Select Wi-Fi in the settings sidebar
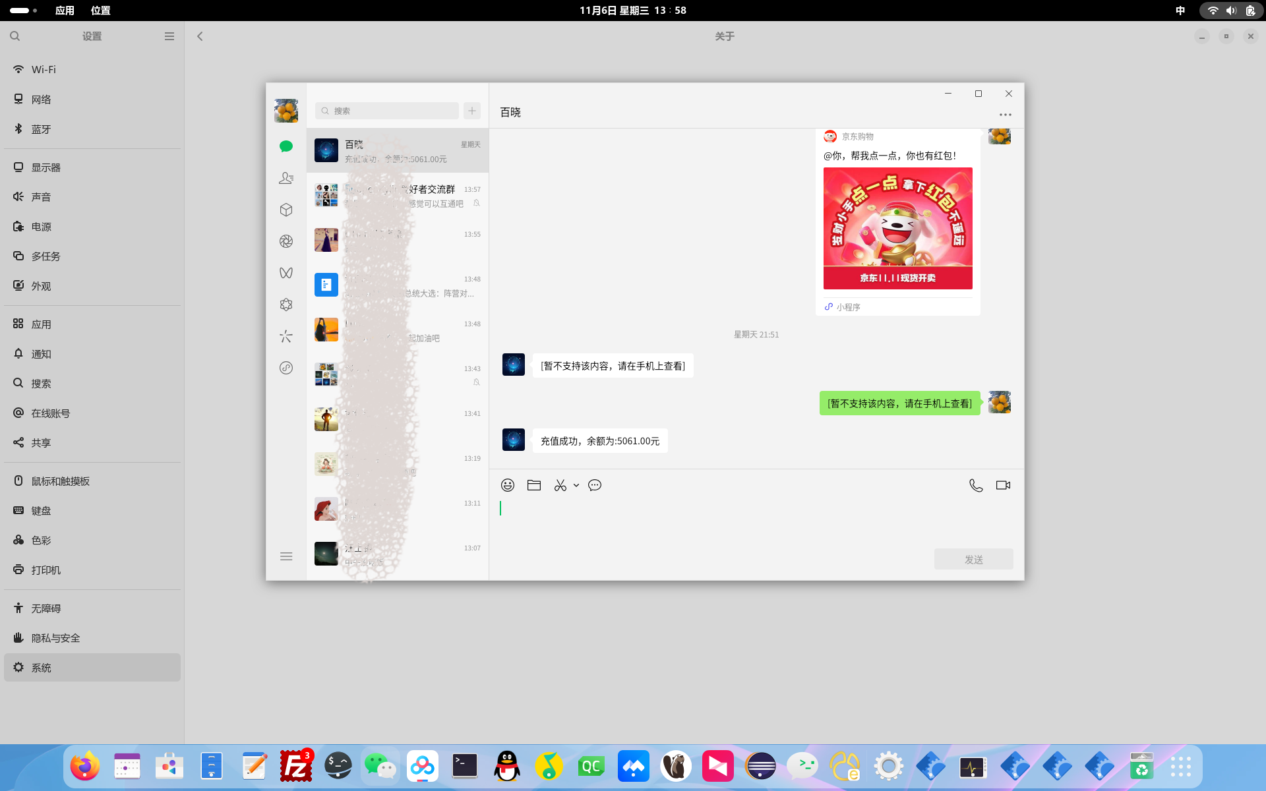 coord(44,69)
